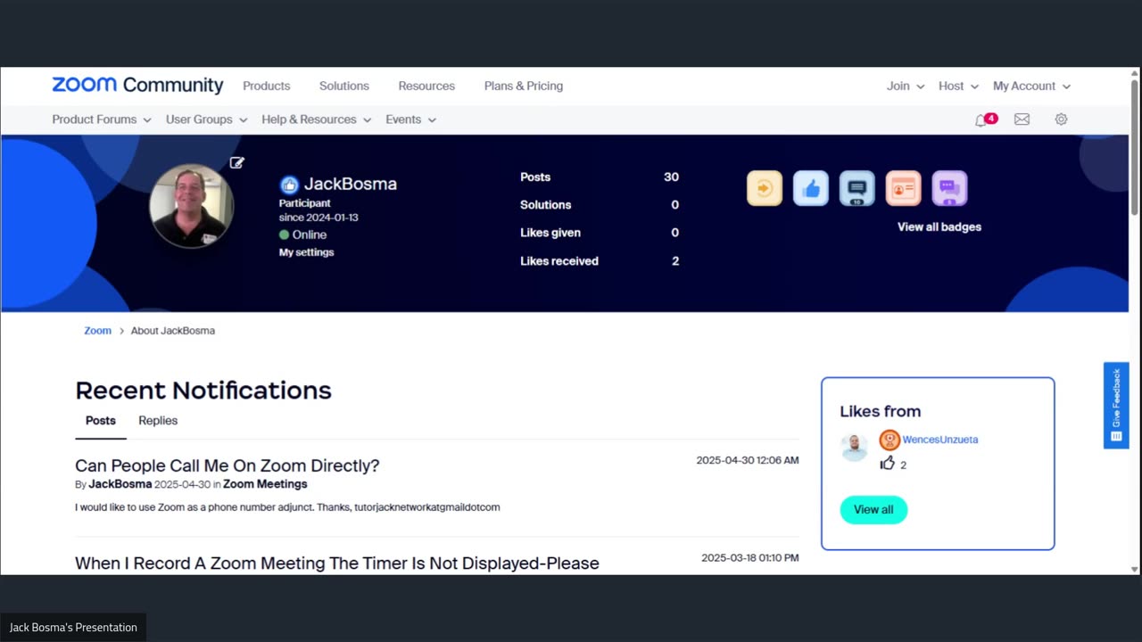Click WencesUnzueta's avatar thumbnail
1142x642 pixels.
point(854,448)
